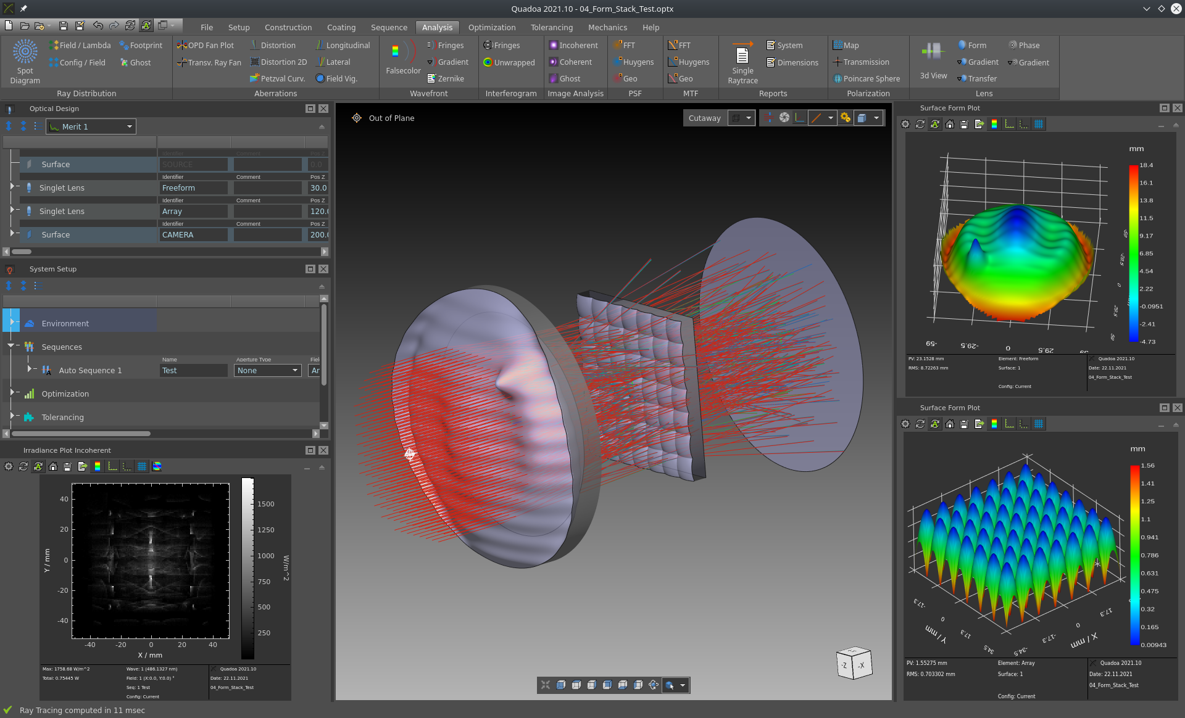The image size is (1185, 718).
Task: Open the File menu
Action: coord(207,27)
